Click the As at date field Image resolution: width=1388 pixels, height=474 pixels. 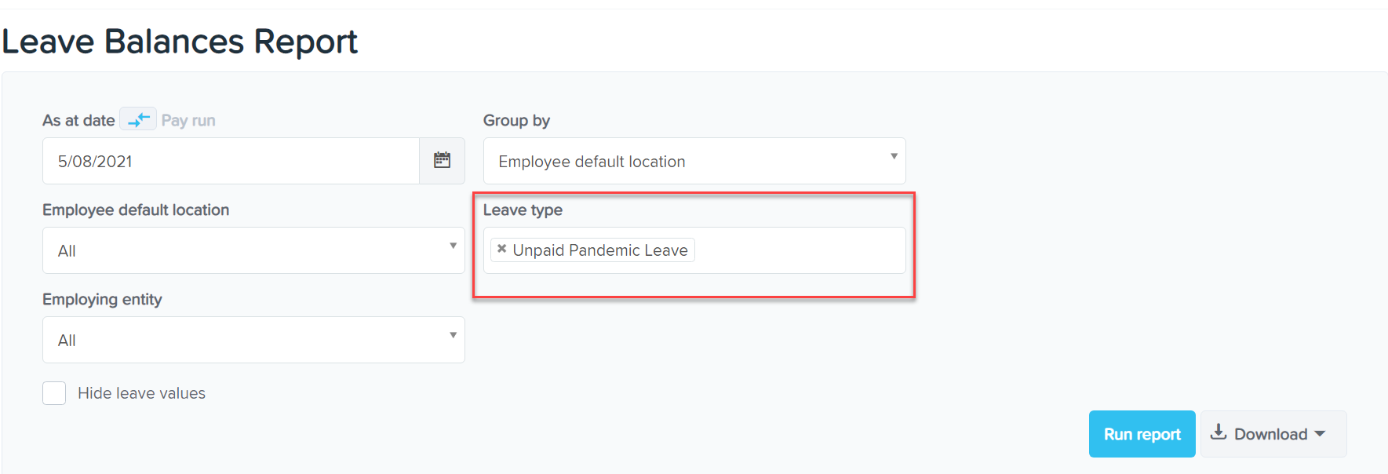[231, 161]
